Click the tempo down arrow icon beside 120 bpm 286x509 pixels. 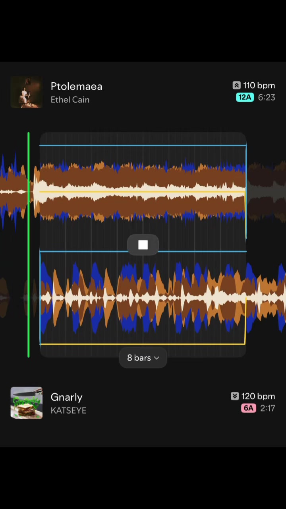click(235, 396)
